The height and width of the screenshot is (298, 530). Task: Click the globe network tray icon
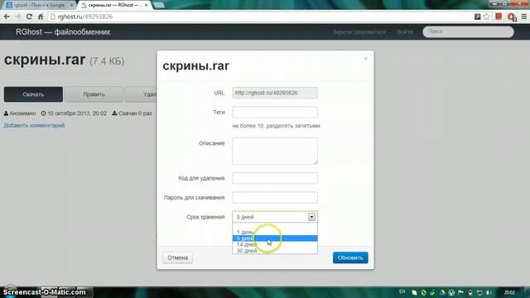tap(451, 292)
